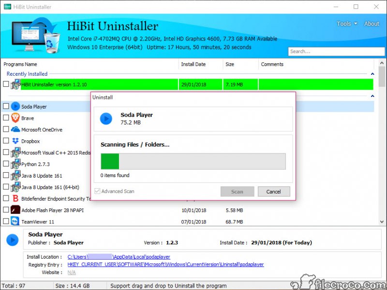
Task: Click the 10/01/2018 install date cell
Action: tap(194, 210)
